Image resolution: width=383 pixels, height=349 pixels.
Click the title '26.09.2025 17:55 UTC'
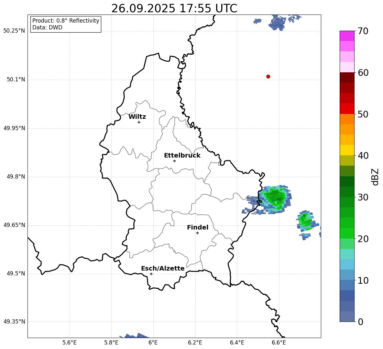174,8
